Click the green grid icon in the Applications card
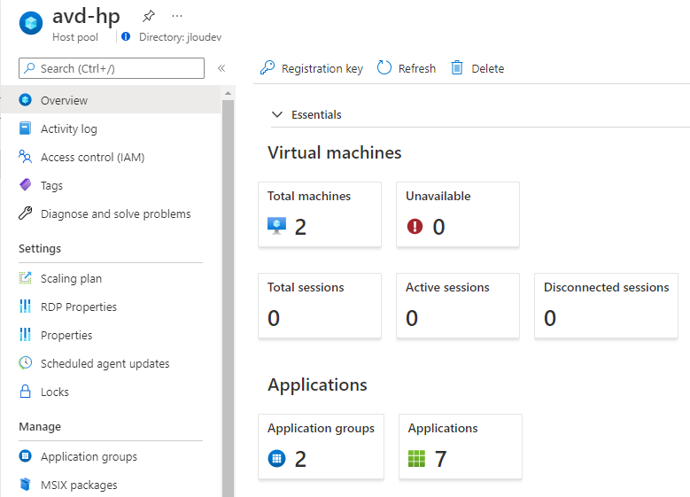 [416, 459]
